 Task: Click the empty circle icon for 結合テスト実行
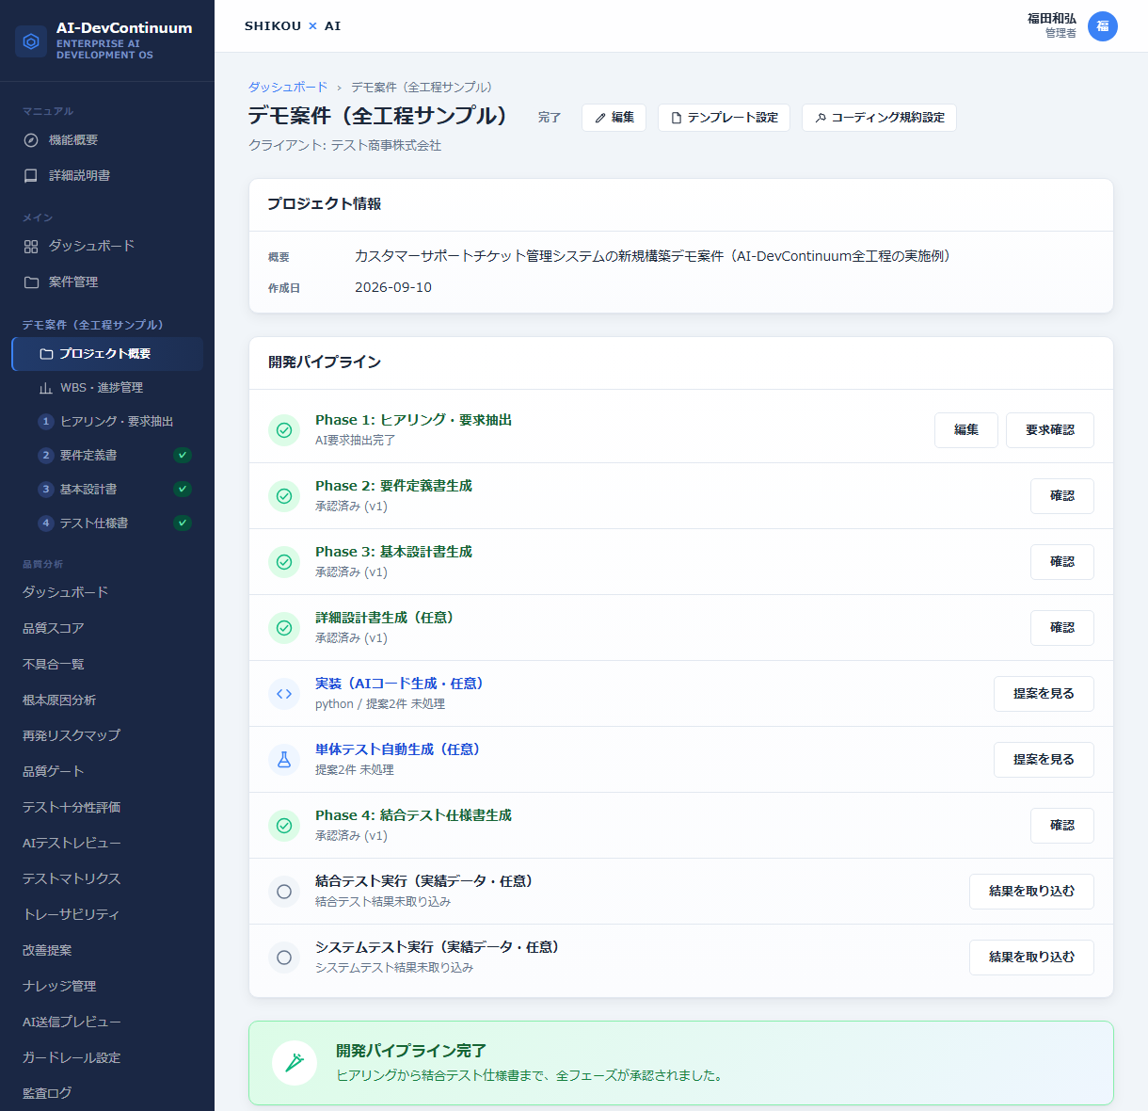click(284, 892)
